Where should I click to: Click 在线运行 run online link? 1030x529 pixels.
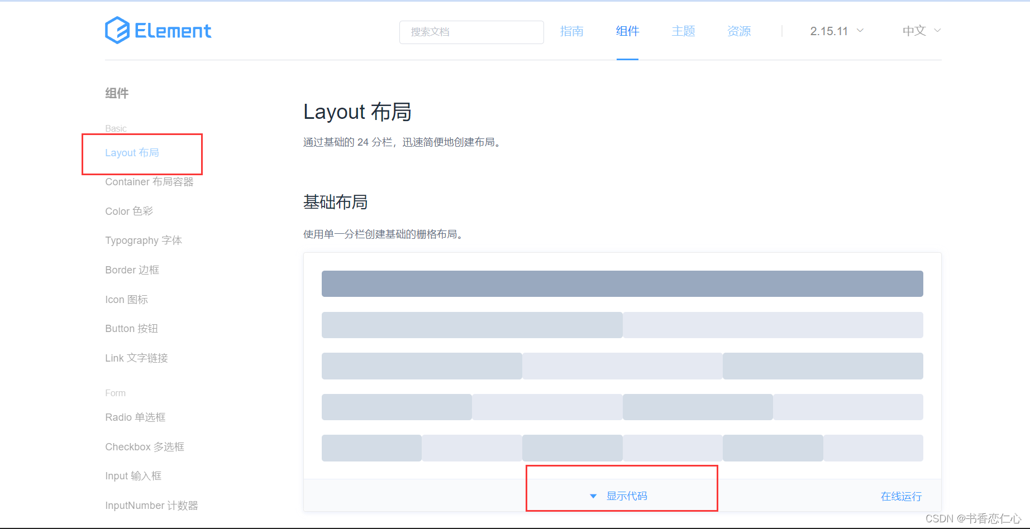coord(901,497)
